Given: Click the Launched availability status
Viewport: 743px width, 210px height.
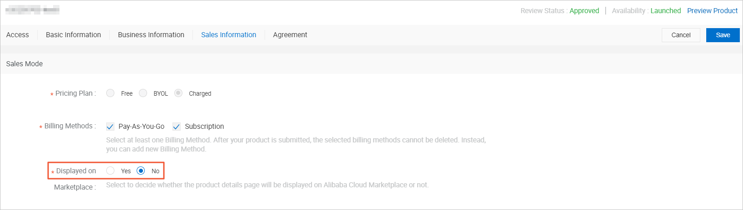Looking at the screenshot, I should pos(666,11).
